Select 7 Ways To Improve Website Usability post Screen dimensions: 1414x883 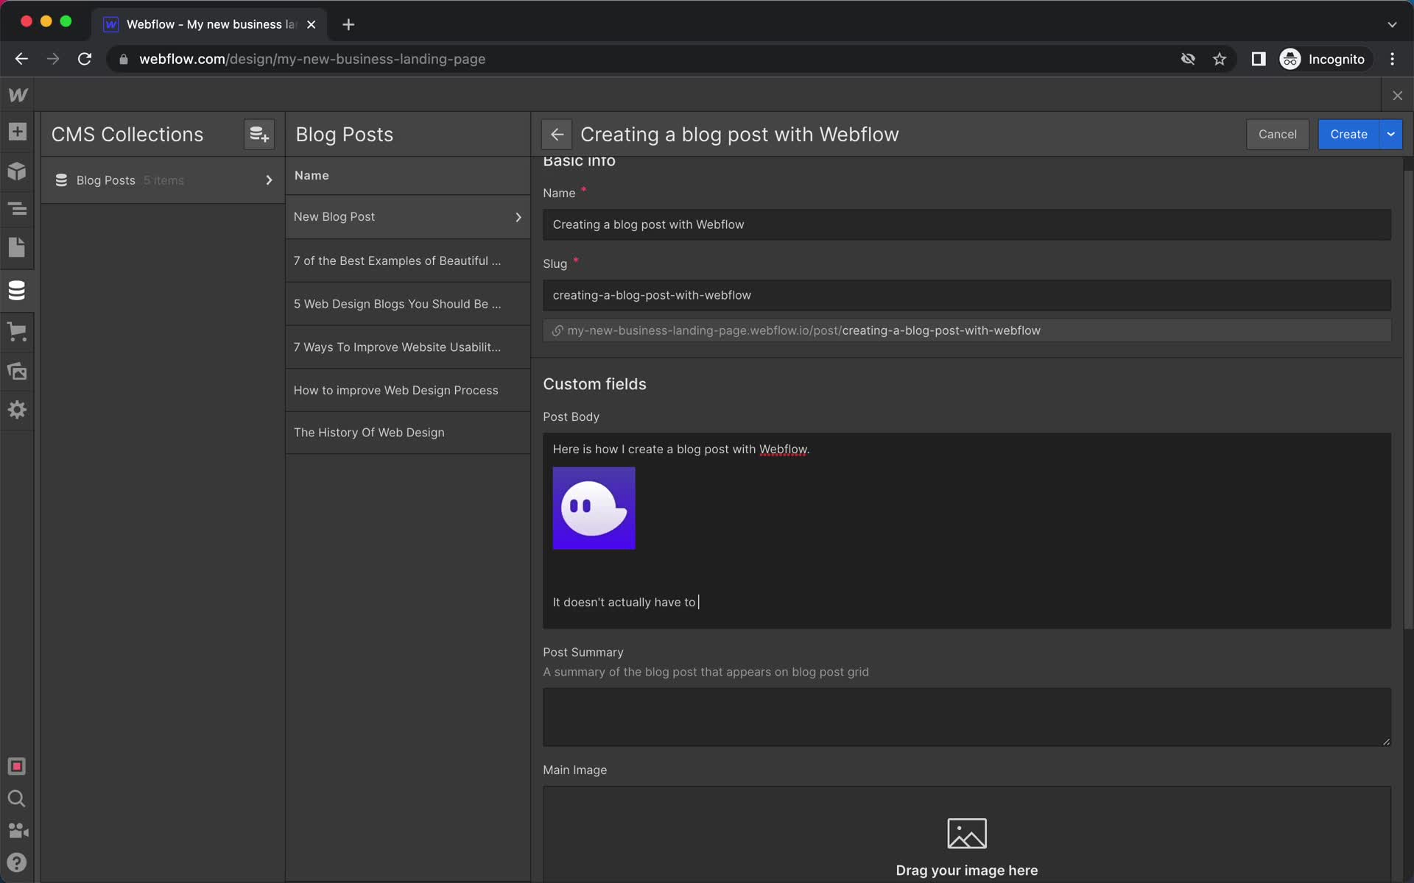[x=407, y=347]
